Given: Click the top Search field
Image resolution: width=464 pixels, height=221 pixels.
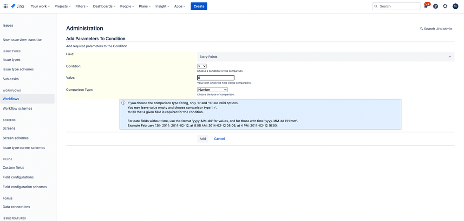Looking at the screenshot, I should click(x=396, y=6).
